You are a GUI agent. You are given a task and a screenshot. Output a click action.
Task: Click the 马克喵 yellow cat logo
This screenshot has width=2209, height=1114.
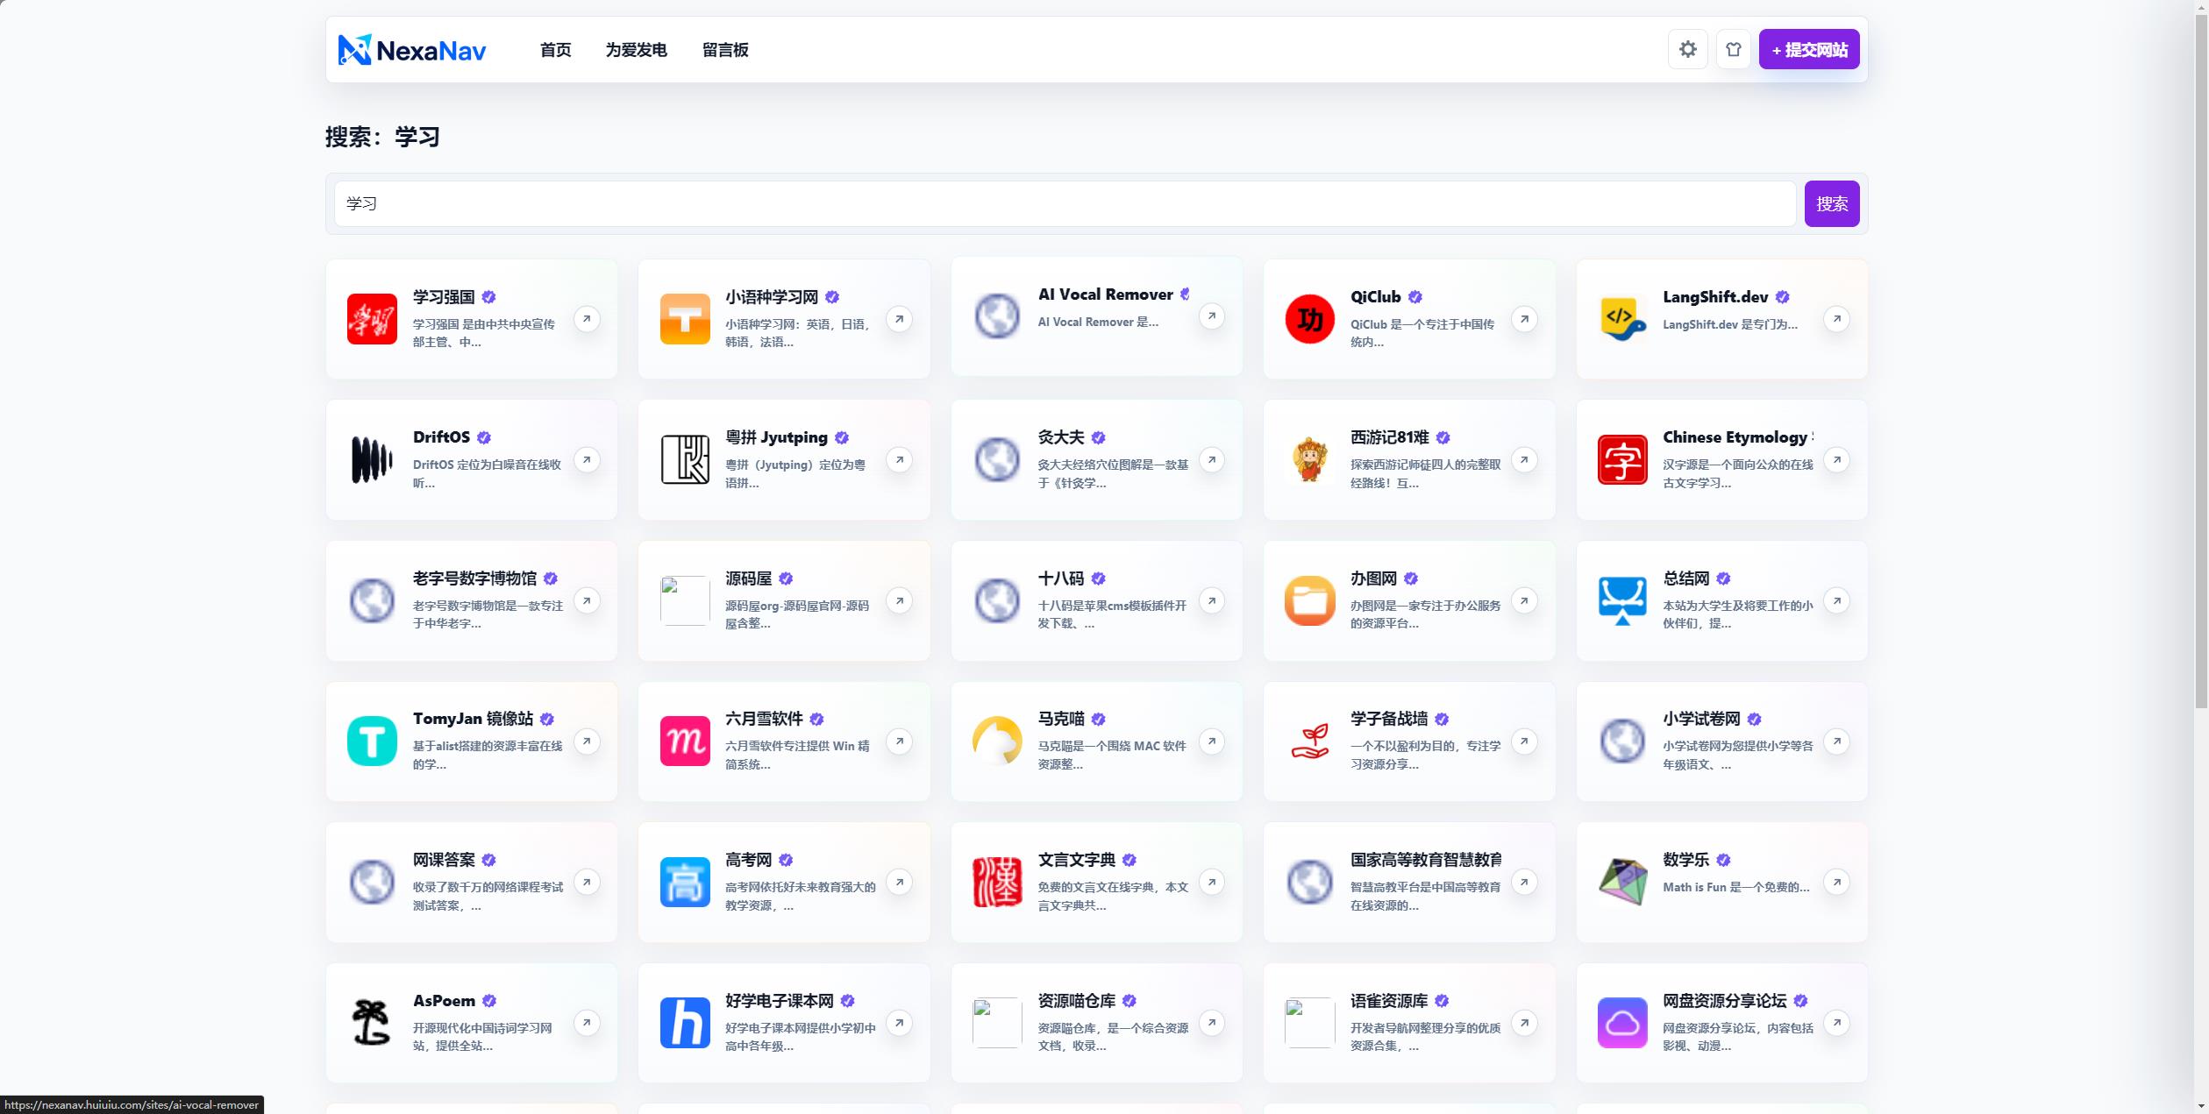coord(997,741)
